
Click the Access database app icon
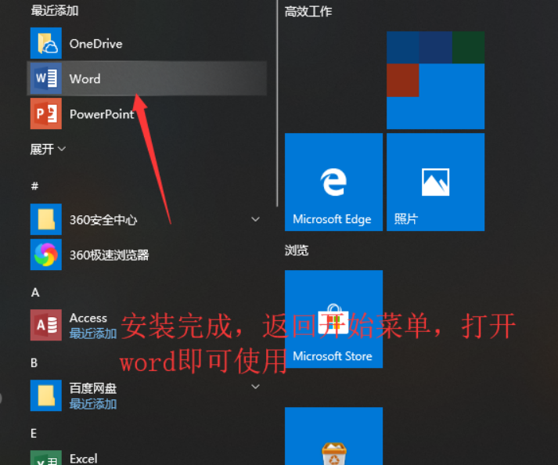[x=46, y=325]
